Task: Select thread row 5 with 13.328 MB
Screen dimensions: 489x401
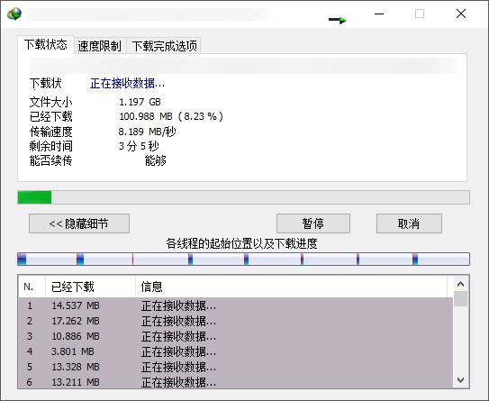Action: [235, 367]
